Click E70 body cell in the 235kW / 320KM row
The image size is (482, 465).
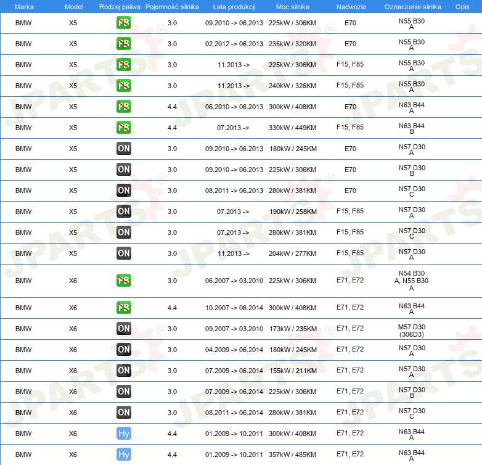(x=351, y=44)
